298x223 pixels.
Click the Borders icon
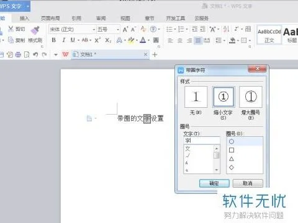point(244,40)
